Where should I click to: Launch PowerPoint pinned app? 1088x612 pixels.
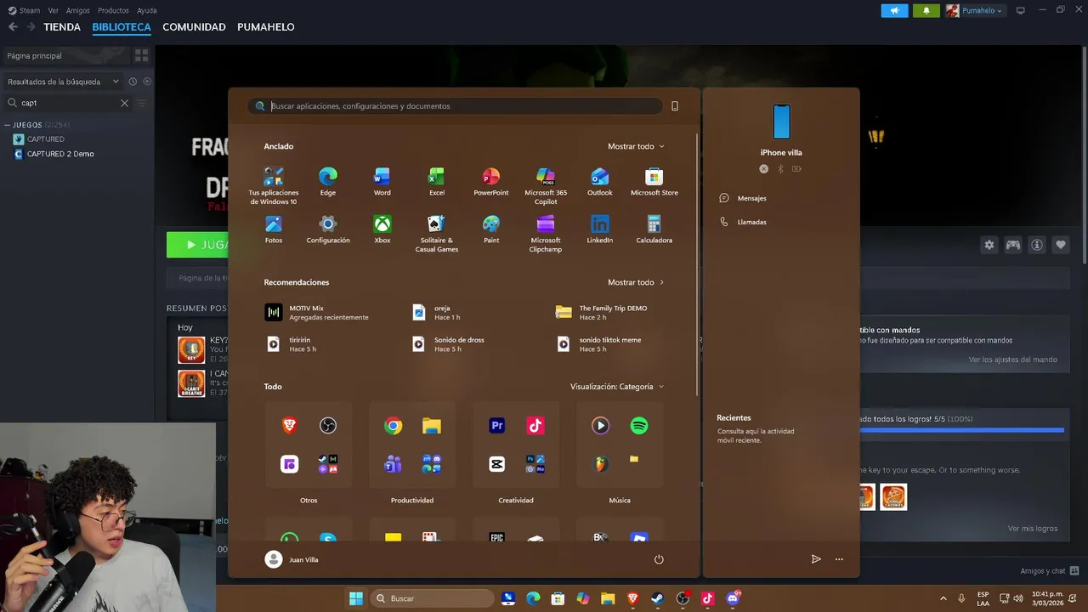tap(490, 181)
